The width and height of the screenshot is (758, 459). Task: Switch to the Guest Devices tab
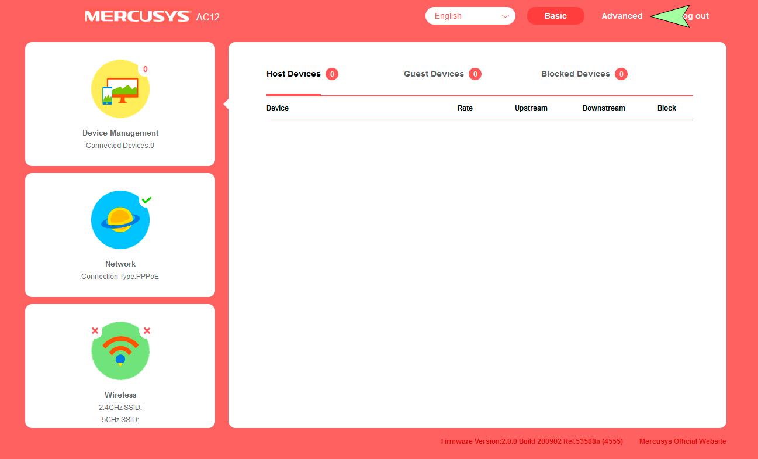point(434,74)
